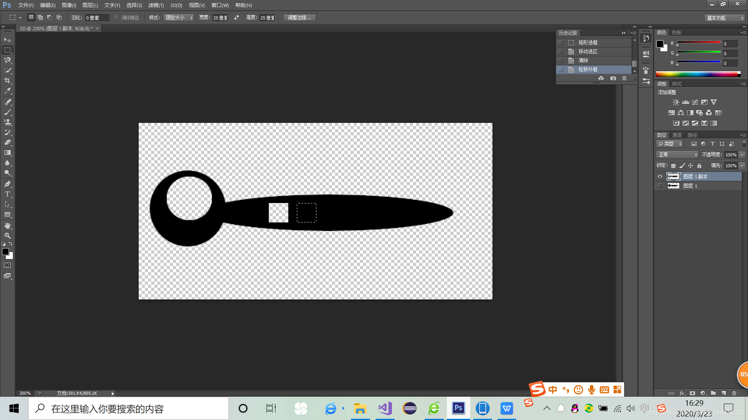Open the 样式 fixed-size dropdown
748x420 pixels.
[x=179, y=18]
